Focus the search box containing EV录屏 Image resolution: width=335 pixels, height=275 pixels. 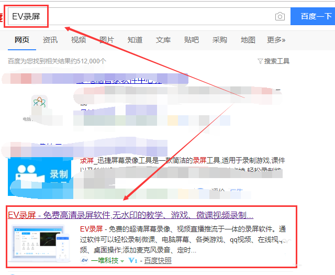tap(149, 16)
